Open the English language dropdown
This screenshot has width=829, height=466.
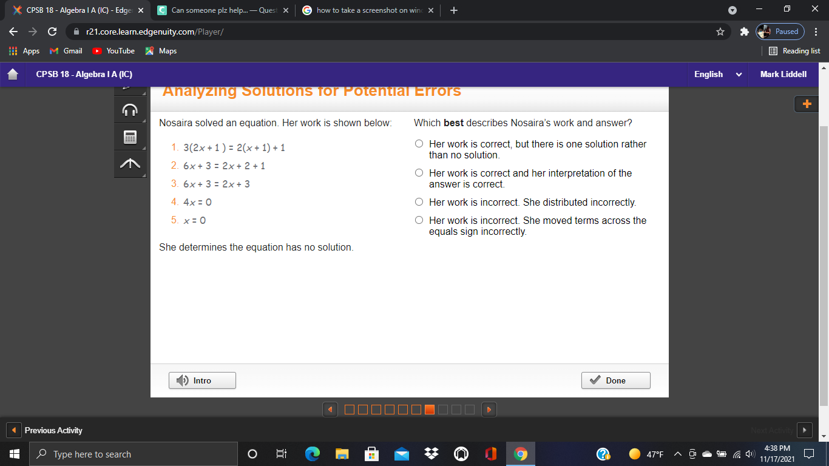[x=718, y=74]
